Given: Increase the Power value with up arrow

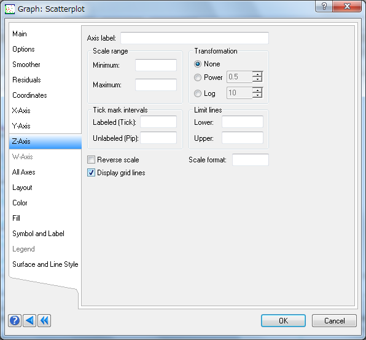Looking at the screenshot, I should 257,74.
